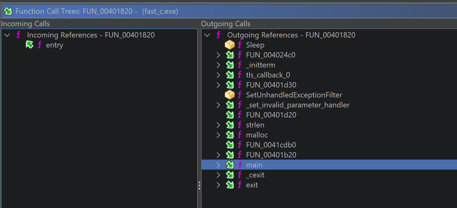Screen dimensions: 457x208
Task: Select the highlighted main function row
Action: [329, 165]
